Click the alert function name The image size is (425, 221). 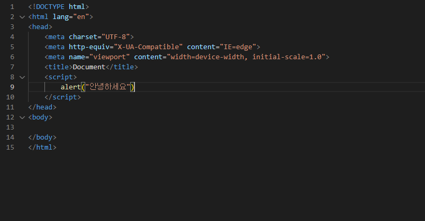[71, 87]
